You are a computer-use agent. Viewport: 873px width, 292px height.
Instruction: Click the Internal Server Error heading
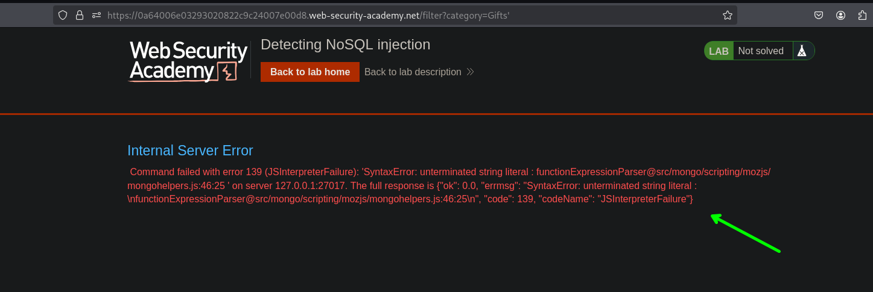click(x=190, y=151)
